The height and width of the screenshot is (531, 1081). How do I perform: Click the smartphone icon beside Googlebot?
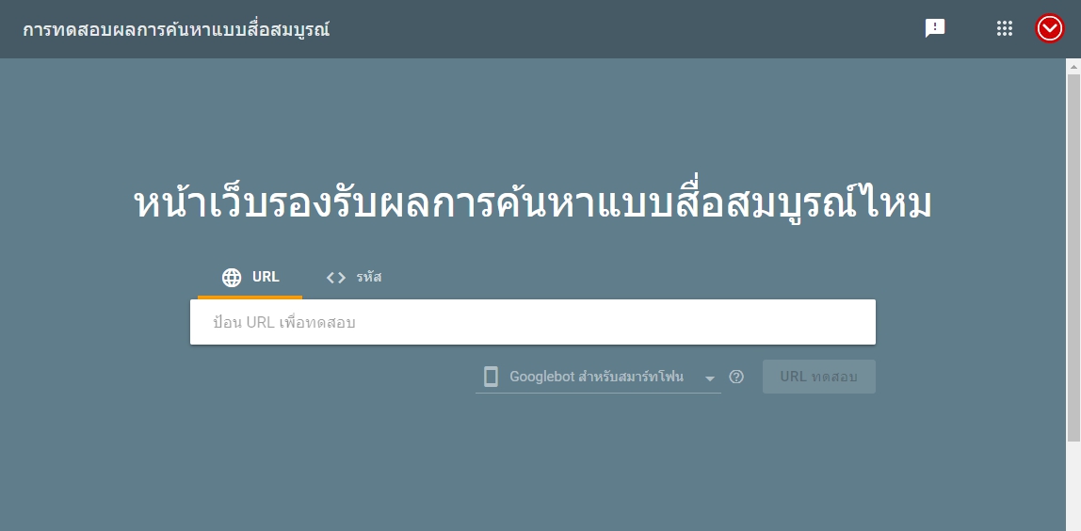coord(491,377)
